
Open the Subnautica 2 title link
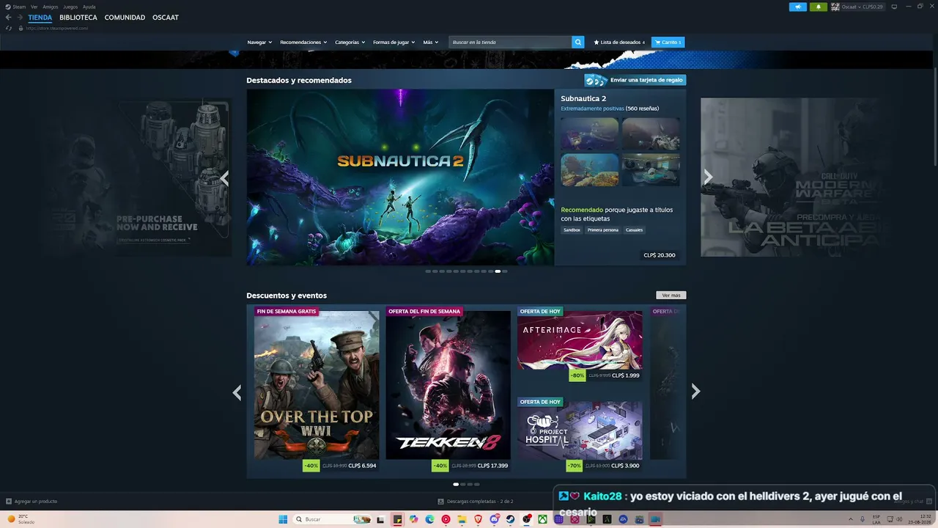(x=583, y=98)
